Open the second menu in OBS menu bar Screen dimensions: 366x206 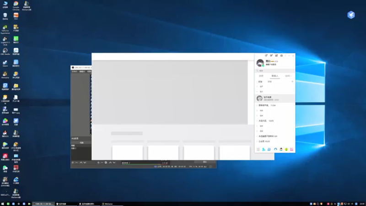click(x=82, y=71)
